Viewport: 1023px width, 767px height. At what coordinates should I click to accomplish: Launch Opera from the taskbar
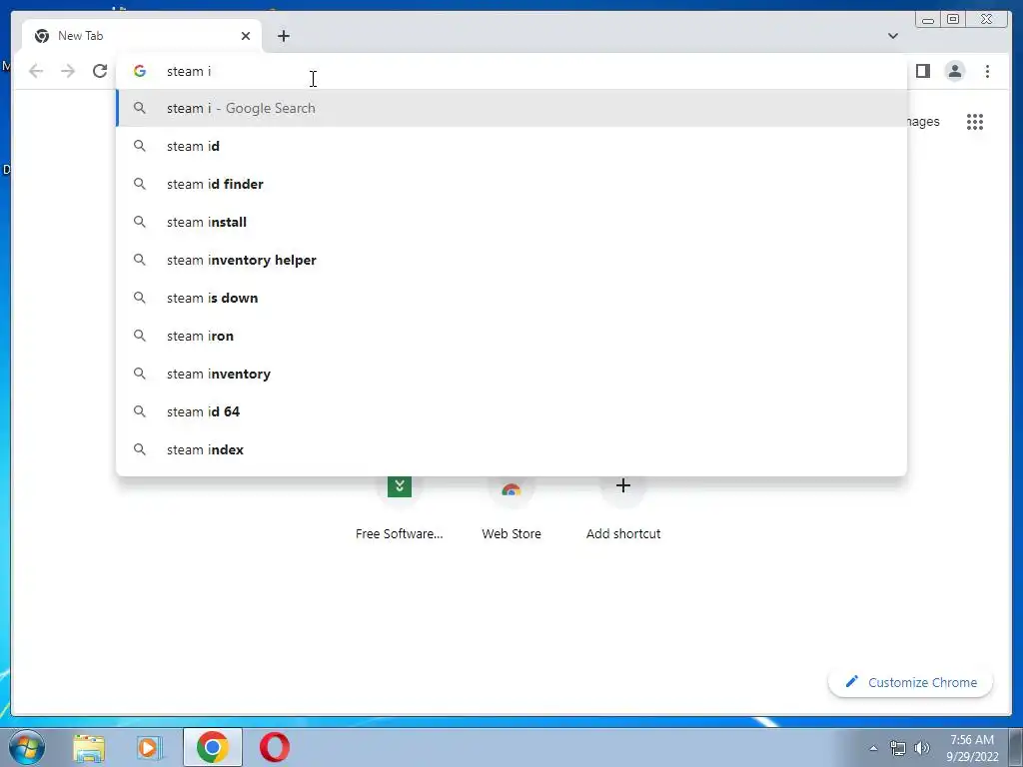(275, 747)
